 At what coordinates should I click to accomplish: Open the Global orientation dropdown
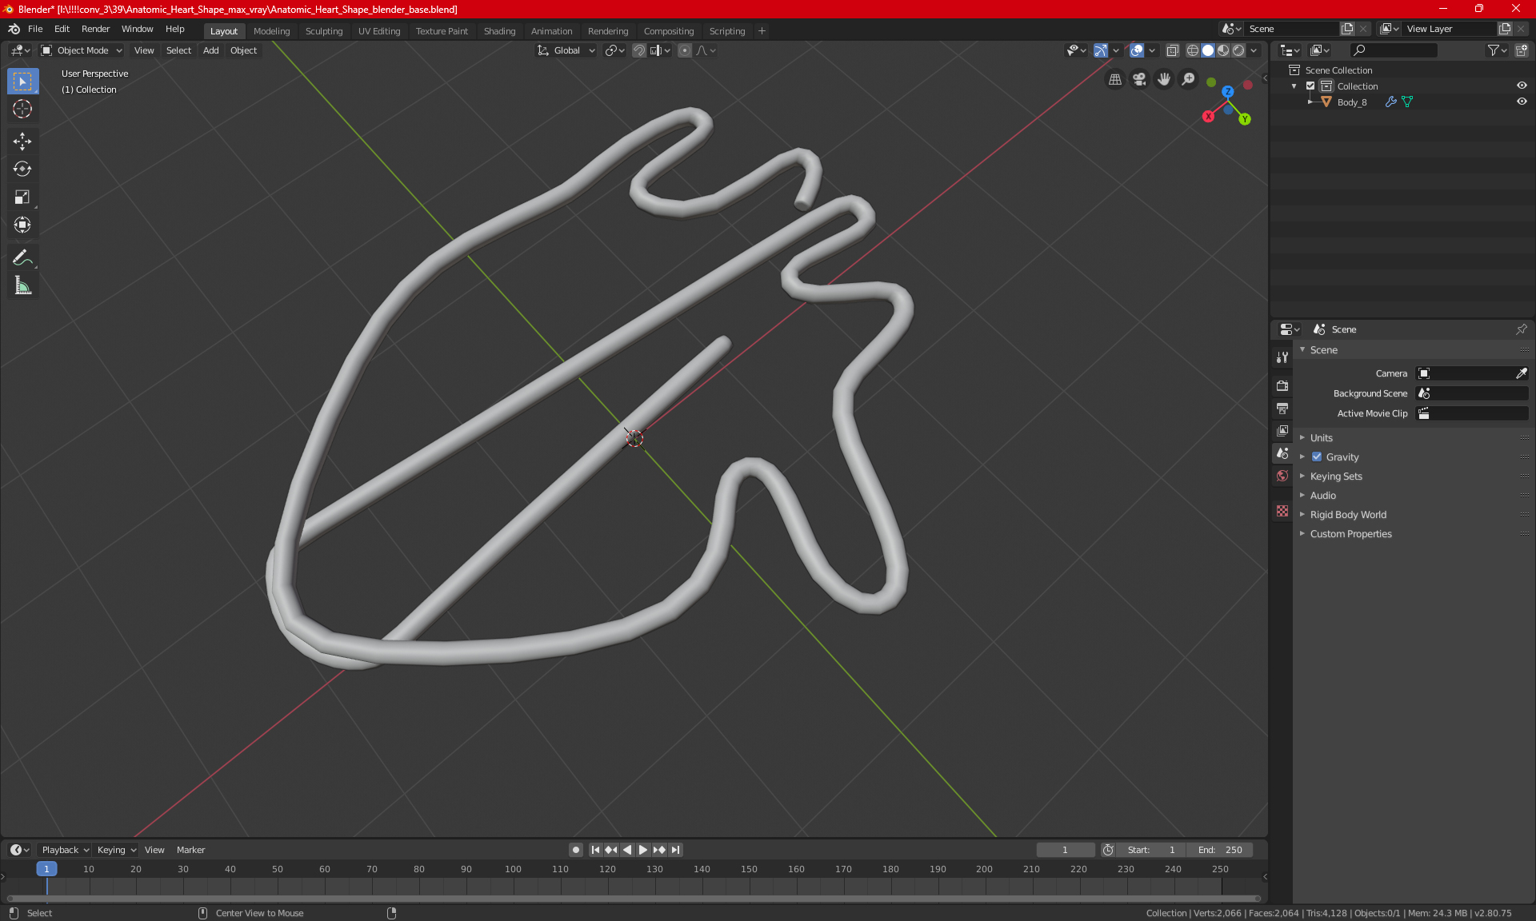(x=566, y=50)
